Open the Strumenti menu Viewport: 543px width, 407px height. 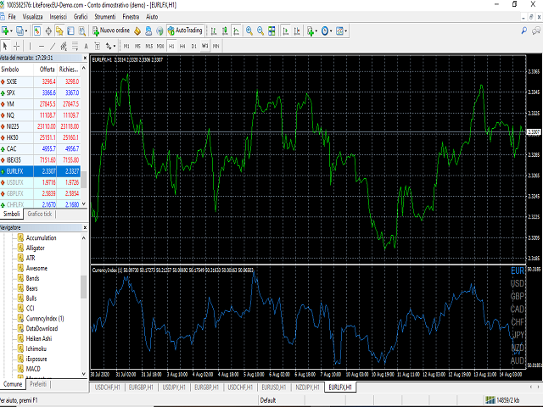click(x=106, y=16)
